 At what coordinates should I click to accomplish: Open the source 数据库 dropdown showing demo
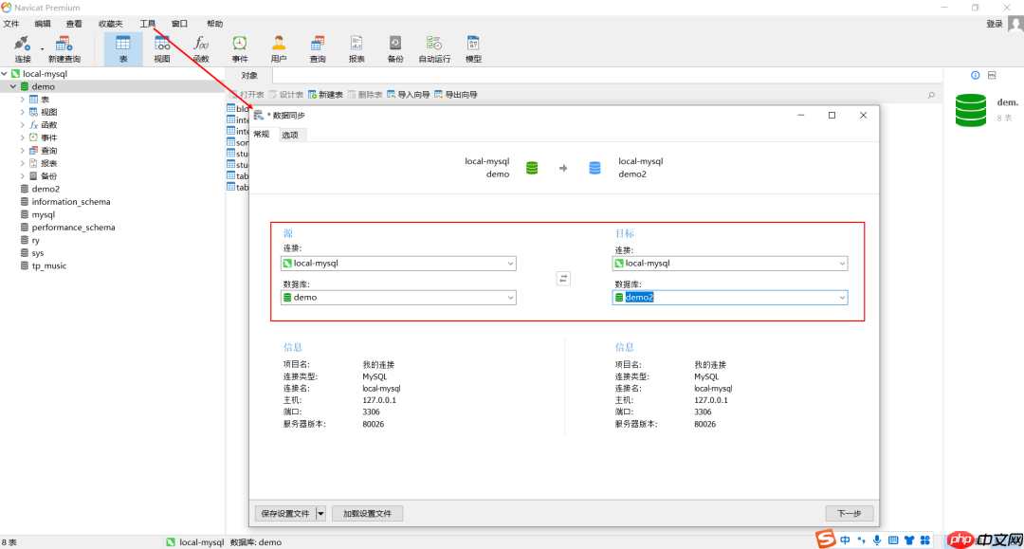(x=510, y=298)
